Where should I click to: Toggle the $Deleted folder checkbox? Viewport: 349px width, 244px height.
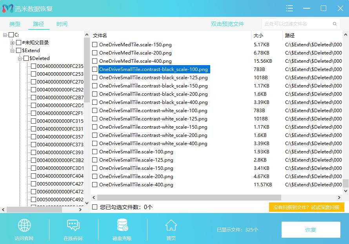26,58
